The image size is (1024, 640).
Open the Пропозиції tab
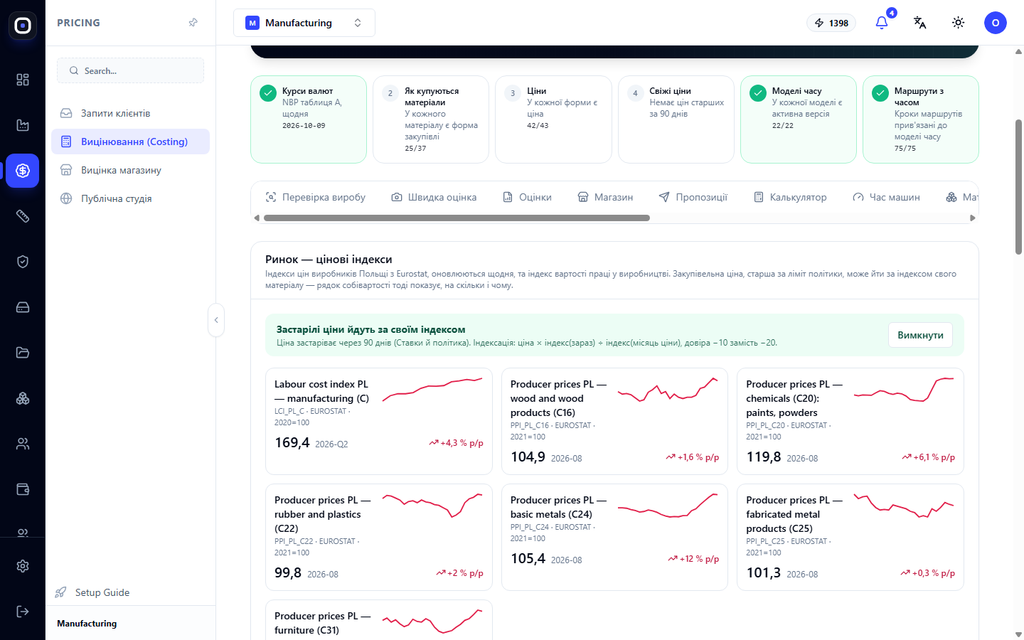[693, 197]
